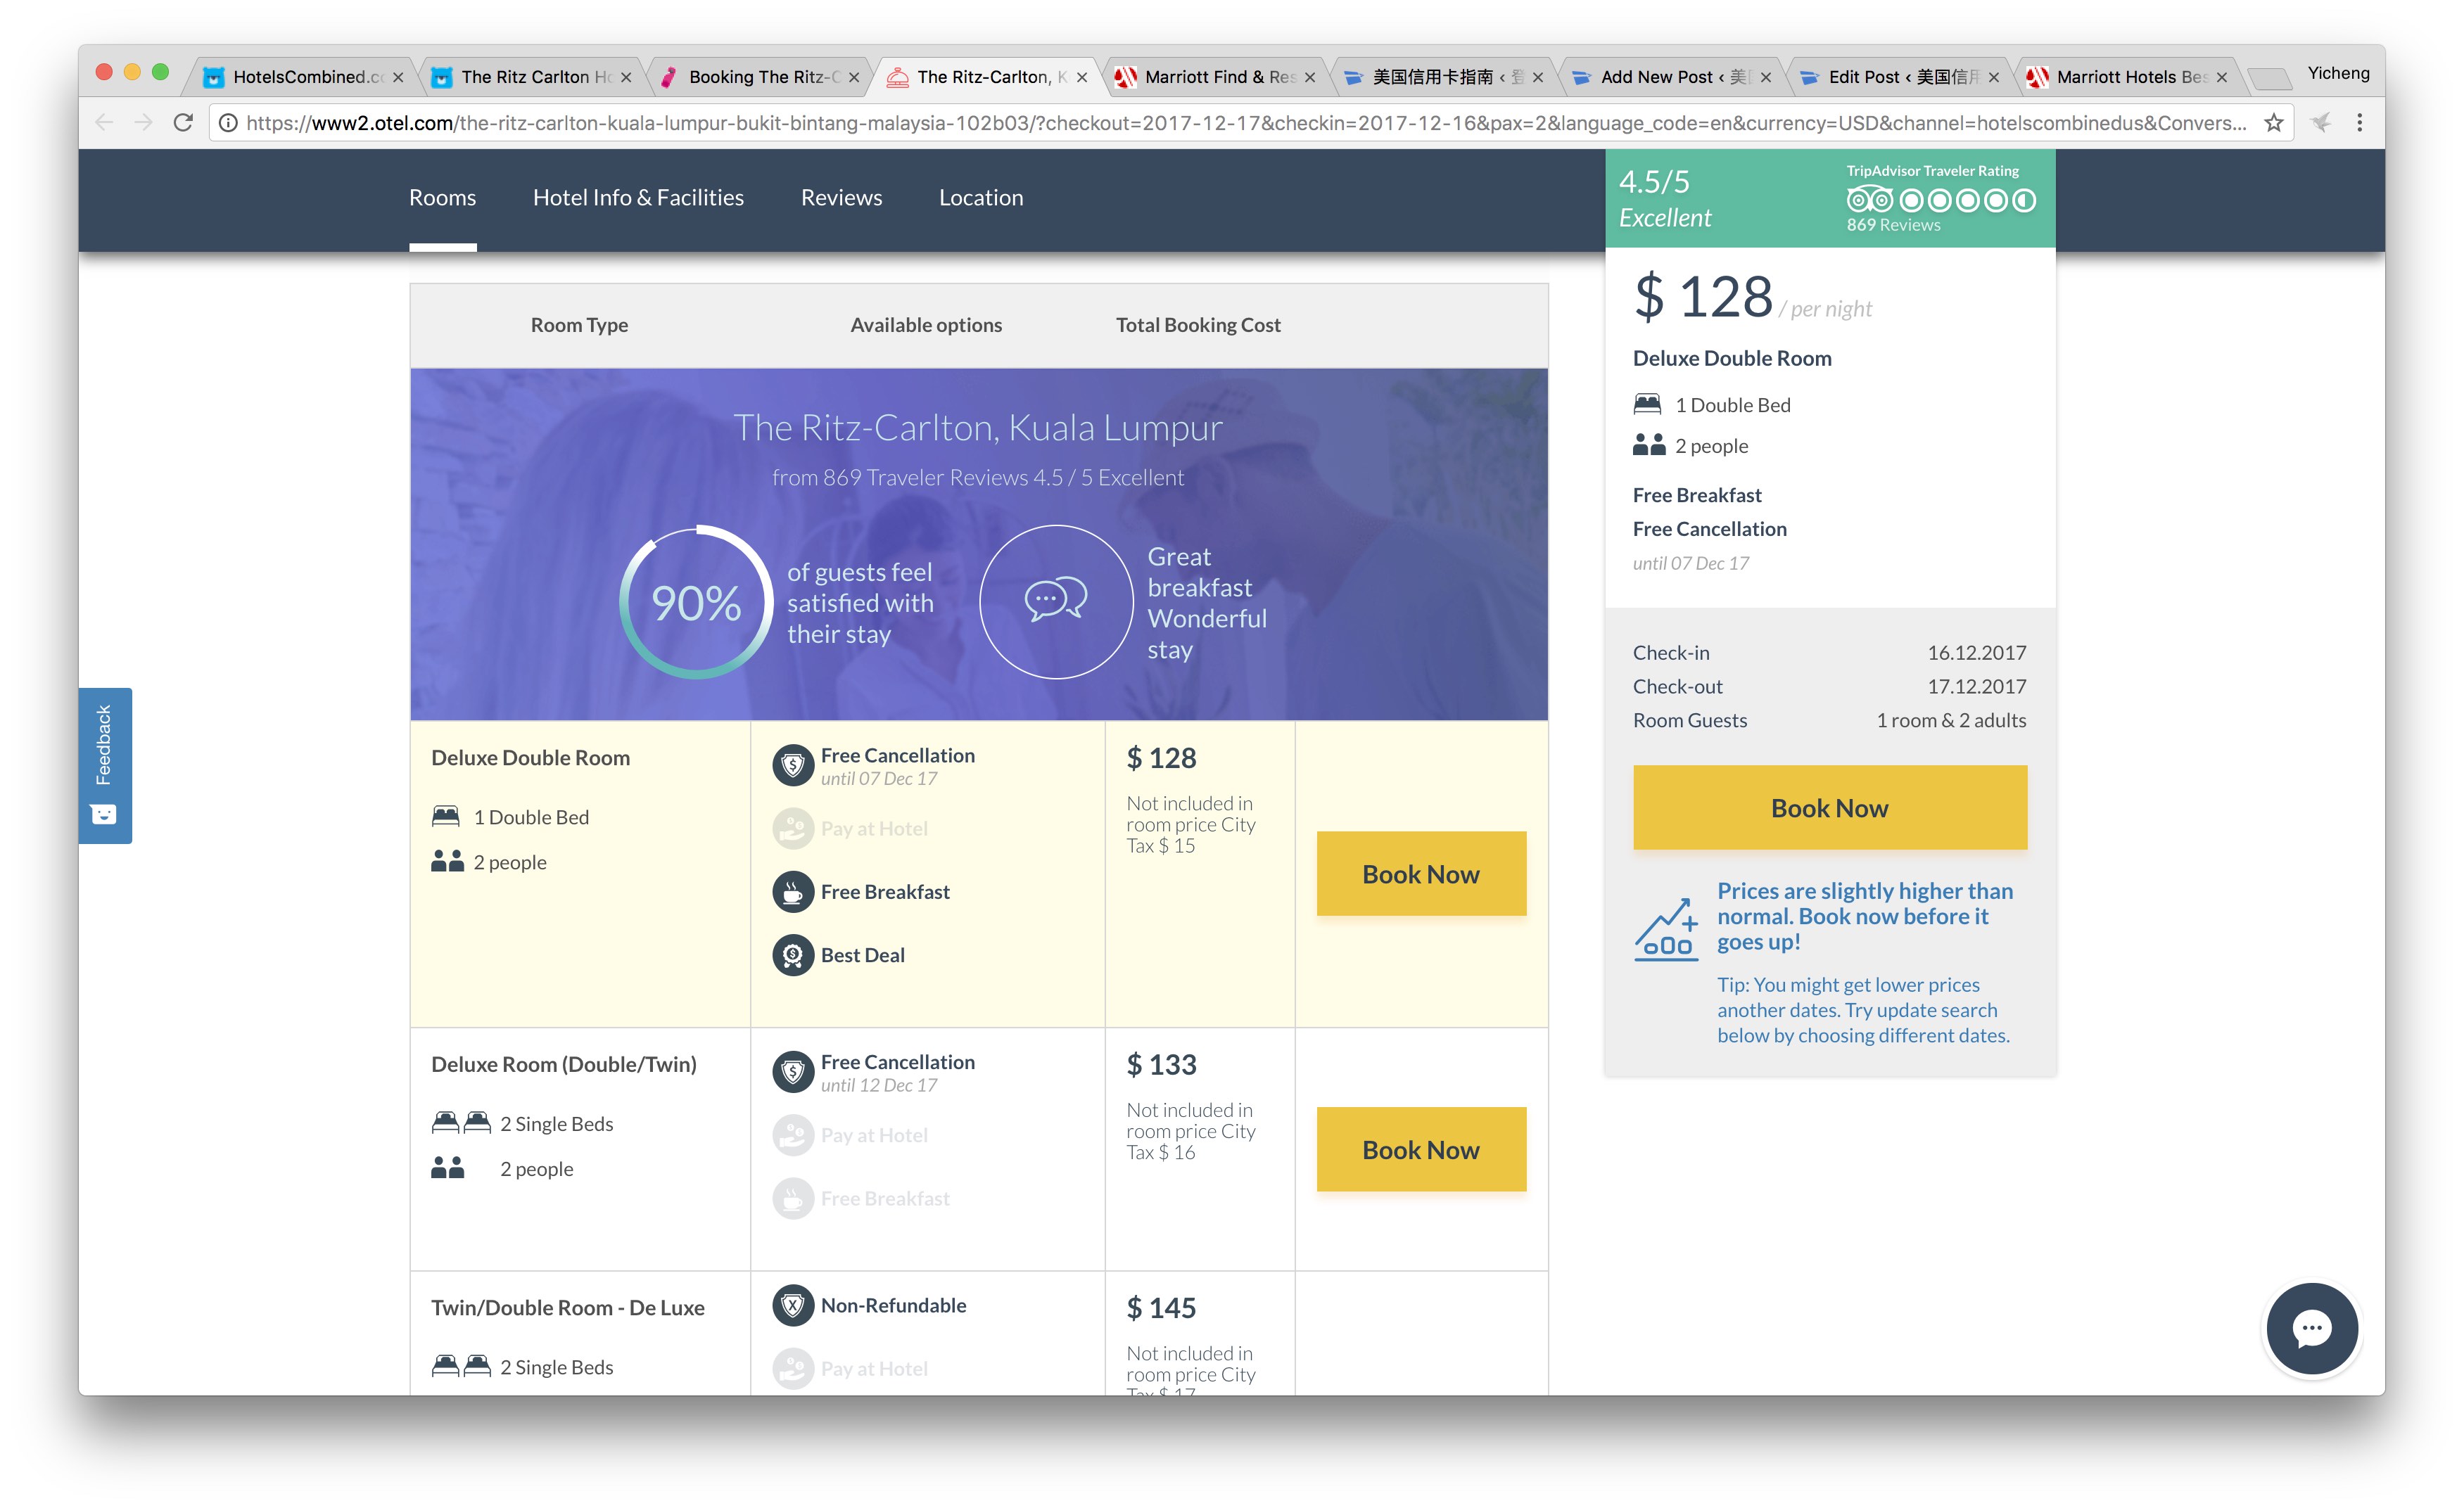Switch to the Location tab
Image resolution: width=2464 pixels, height=1508 pixels.
coord(981,197)
